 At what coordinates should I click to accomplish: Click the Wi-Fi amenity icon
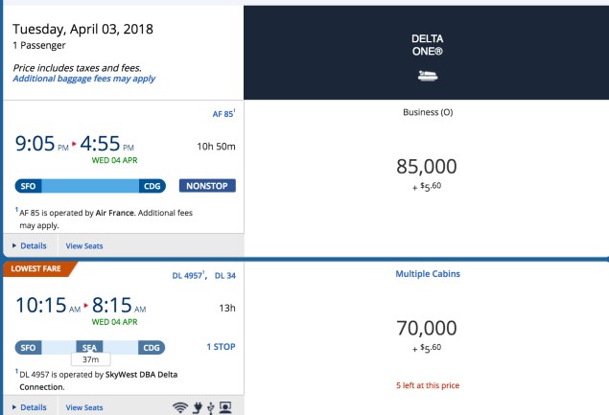[x=180, y=407]
